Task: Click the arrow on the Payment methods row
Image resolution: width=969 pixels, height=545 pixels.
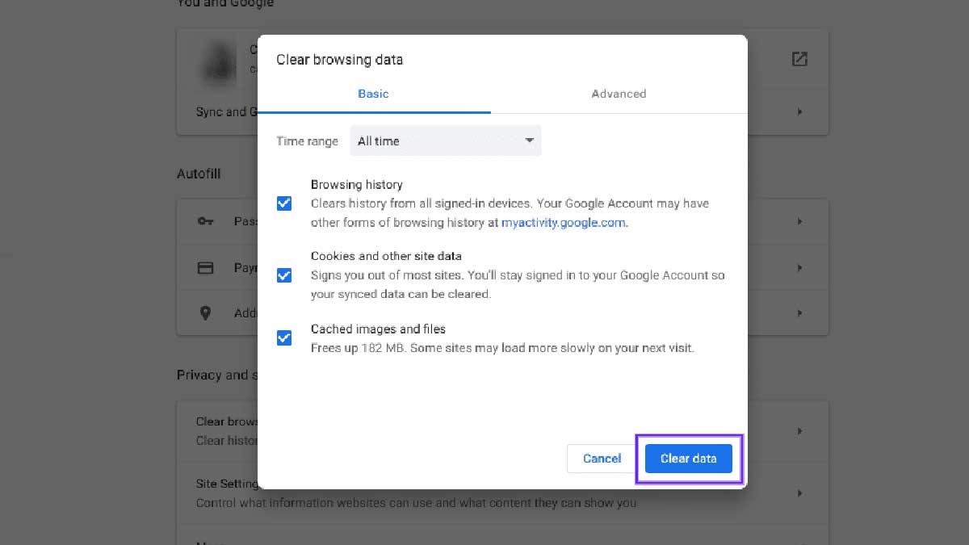Action: click(x=799, y=267)
